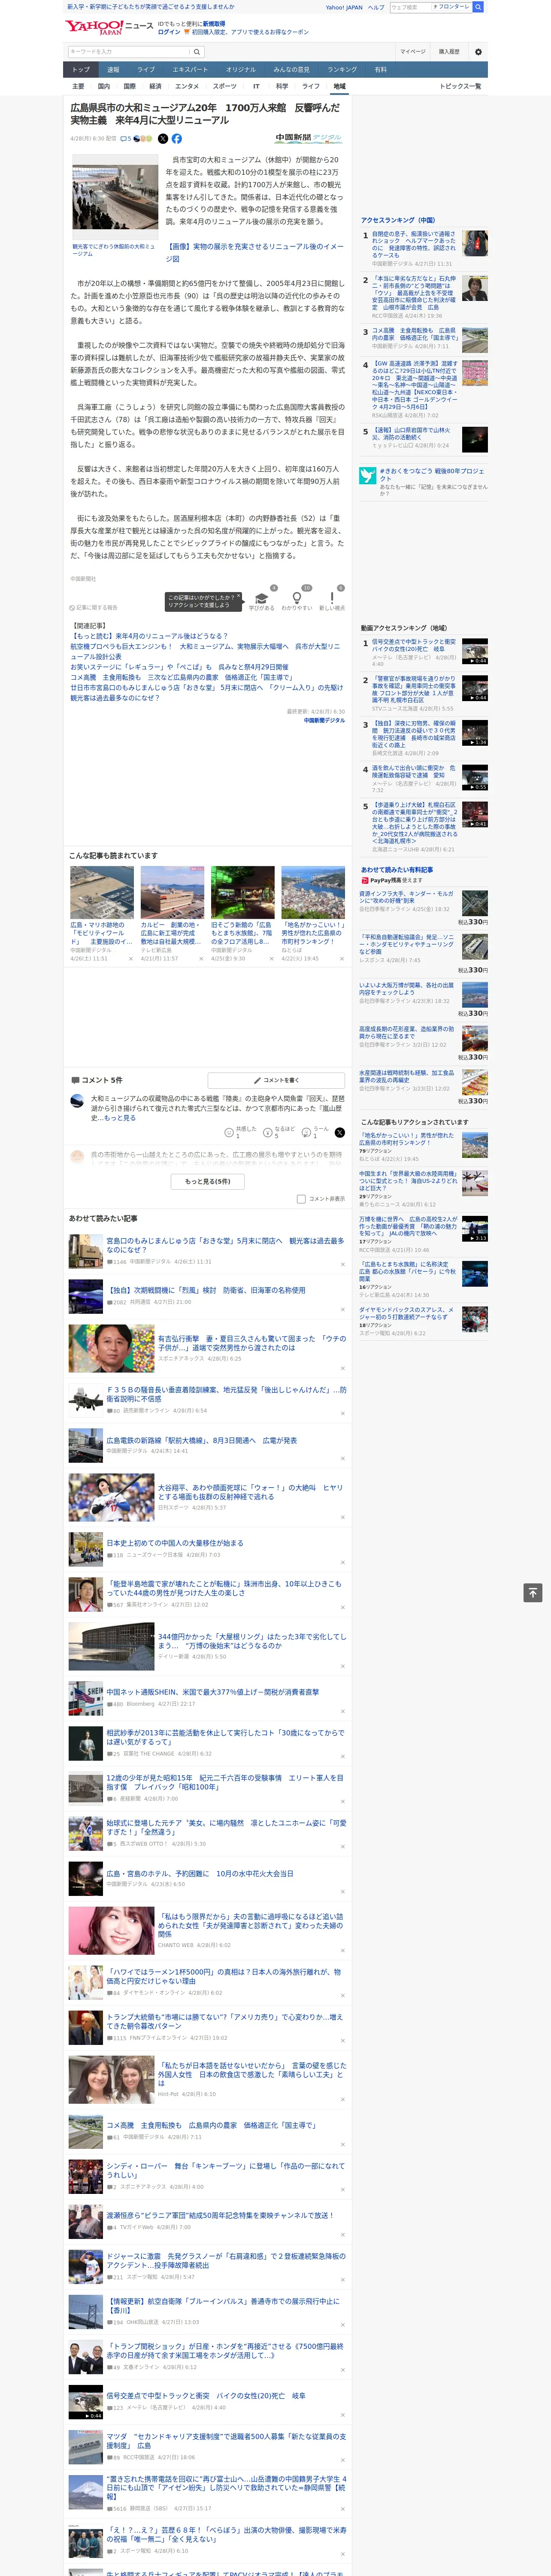
Task: Select the ライブ tab in the top bar
Action: [146, 70]
